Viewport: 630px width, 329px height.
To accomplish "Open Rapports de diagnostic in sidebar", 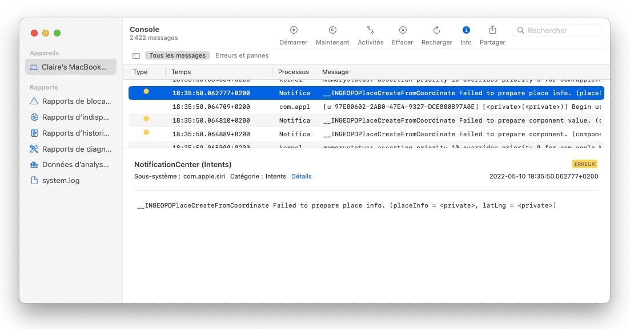I will pyautogui.click(x=71, y=149).
